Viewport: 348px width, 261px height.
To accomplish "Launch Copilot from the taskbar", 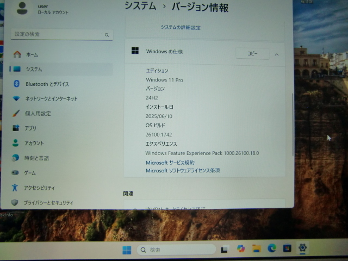I will [x=241, y=248].
